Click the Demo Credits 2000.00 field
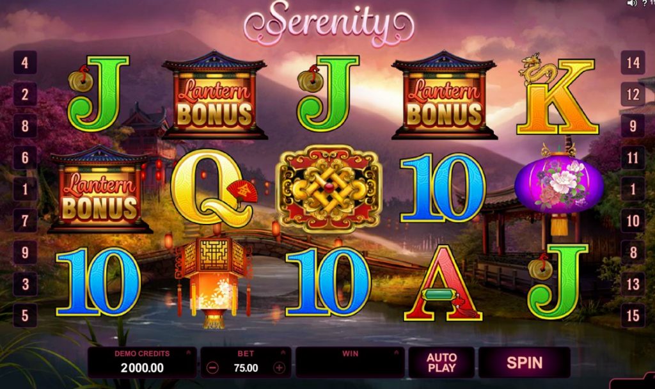The width and height of the screenshot is (655, 389). click(x=142, y=368)
